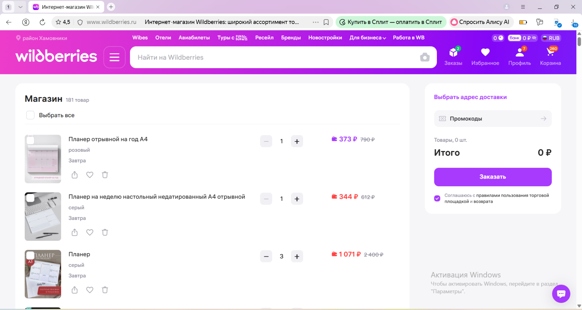
Task: Open the Избранное favorites heart icon
Action: pos(485,52)
